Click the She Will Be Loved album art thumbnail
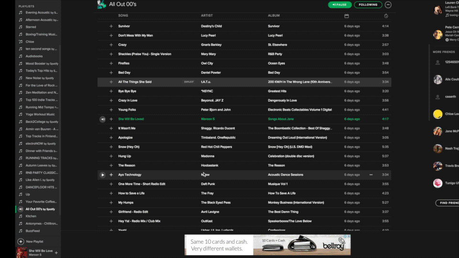 pyautogui.click(x=22, y=252)
